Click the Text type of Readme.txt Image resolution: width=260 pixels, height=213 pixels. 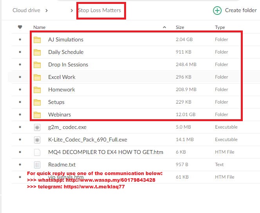point(219,165)
